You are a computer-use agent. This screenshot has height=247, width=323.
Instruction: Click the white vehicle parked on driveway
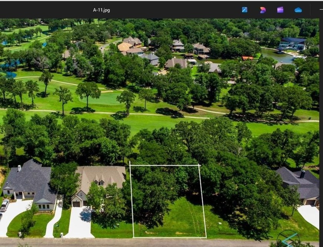4,206
